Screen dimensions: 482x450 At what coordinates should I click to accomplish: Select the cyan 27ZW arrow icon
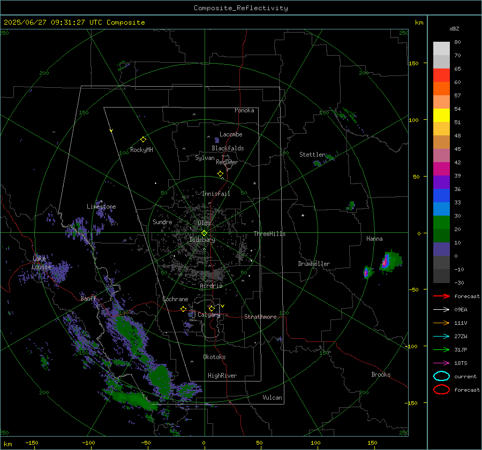pos(441,336)
